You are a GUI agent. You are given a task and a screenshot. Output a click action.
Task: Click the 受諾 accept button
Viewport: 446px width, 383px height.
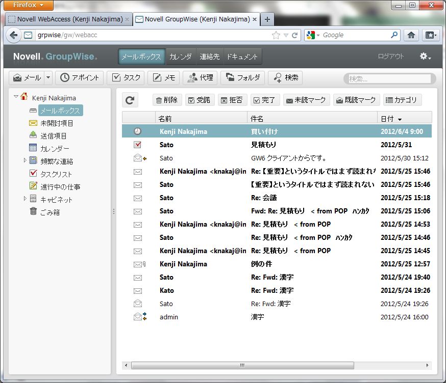point(200,100)
